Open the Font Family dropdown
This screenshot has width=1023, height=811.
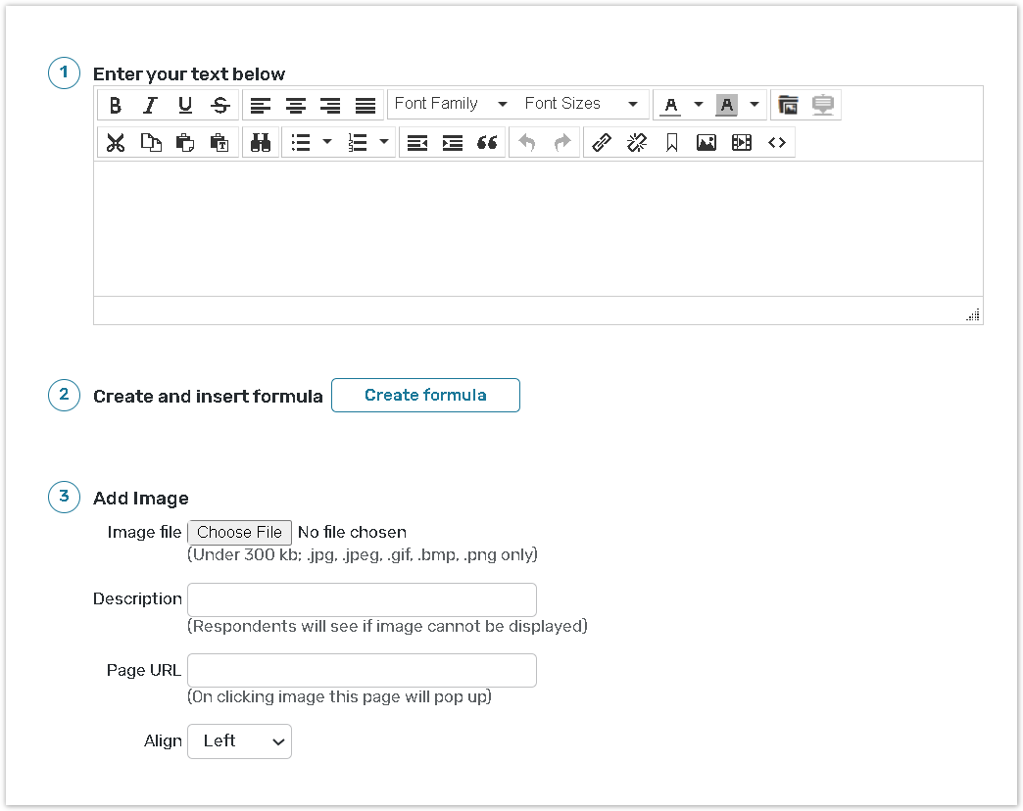(451, 104)
